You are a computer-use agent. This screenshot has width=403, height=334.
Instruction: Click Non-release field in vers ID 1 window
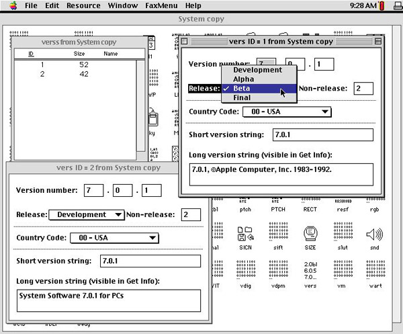click(x=363, y=89)
